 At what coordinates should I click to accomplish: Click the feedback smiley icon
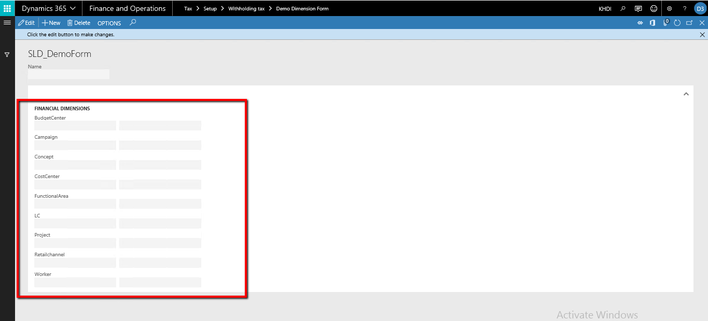tap(654, 8)
